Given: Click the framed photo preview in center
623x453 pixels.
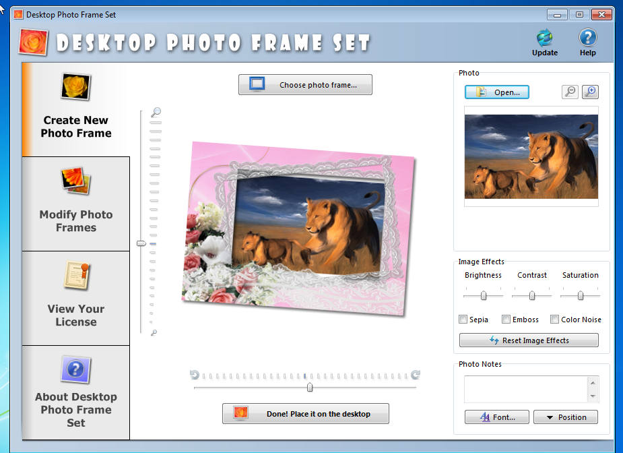Looking at the screenshot, I should [x=299, y=229].
